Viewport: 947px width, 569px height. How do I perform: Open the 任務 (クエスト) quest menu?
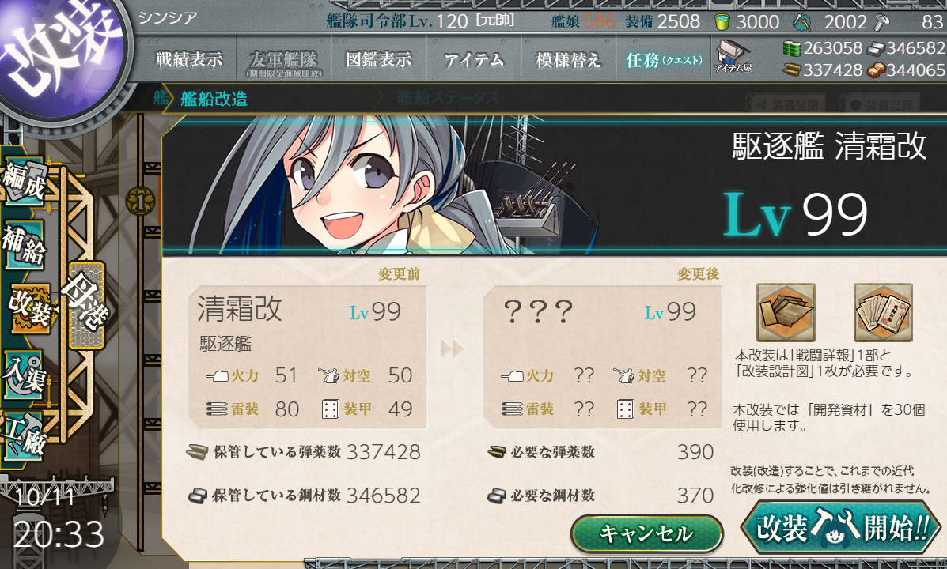(664, 59)
